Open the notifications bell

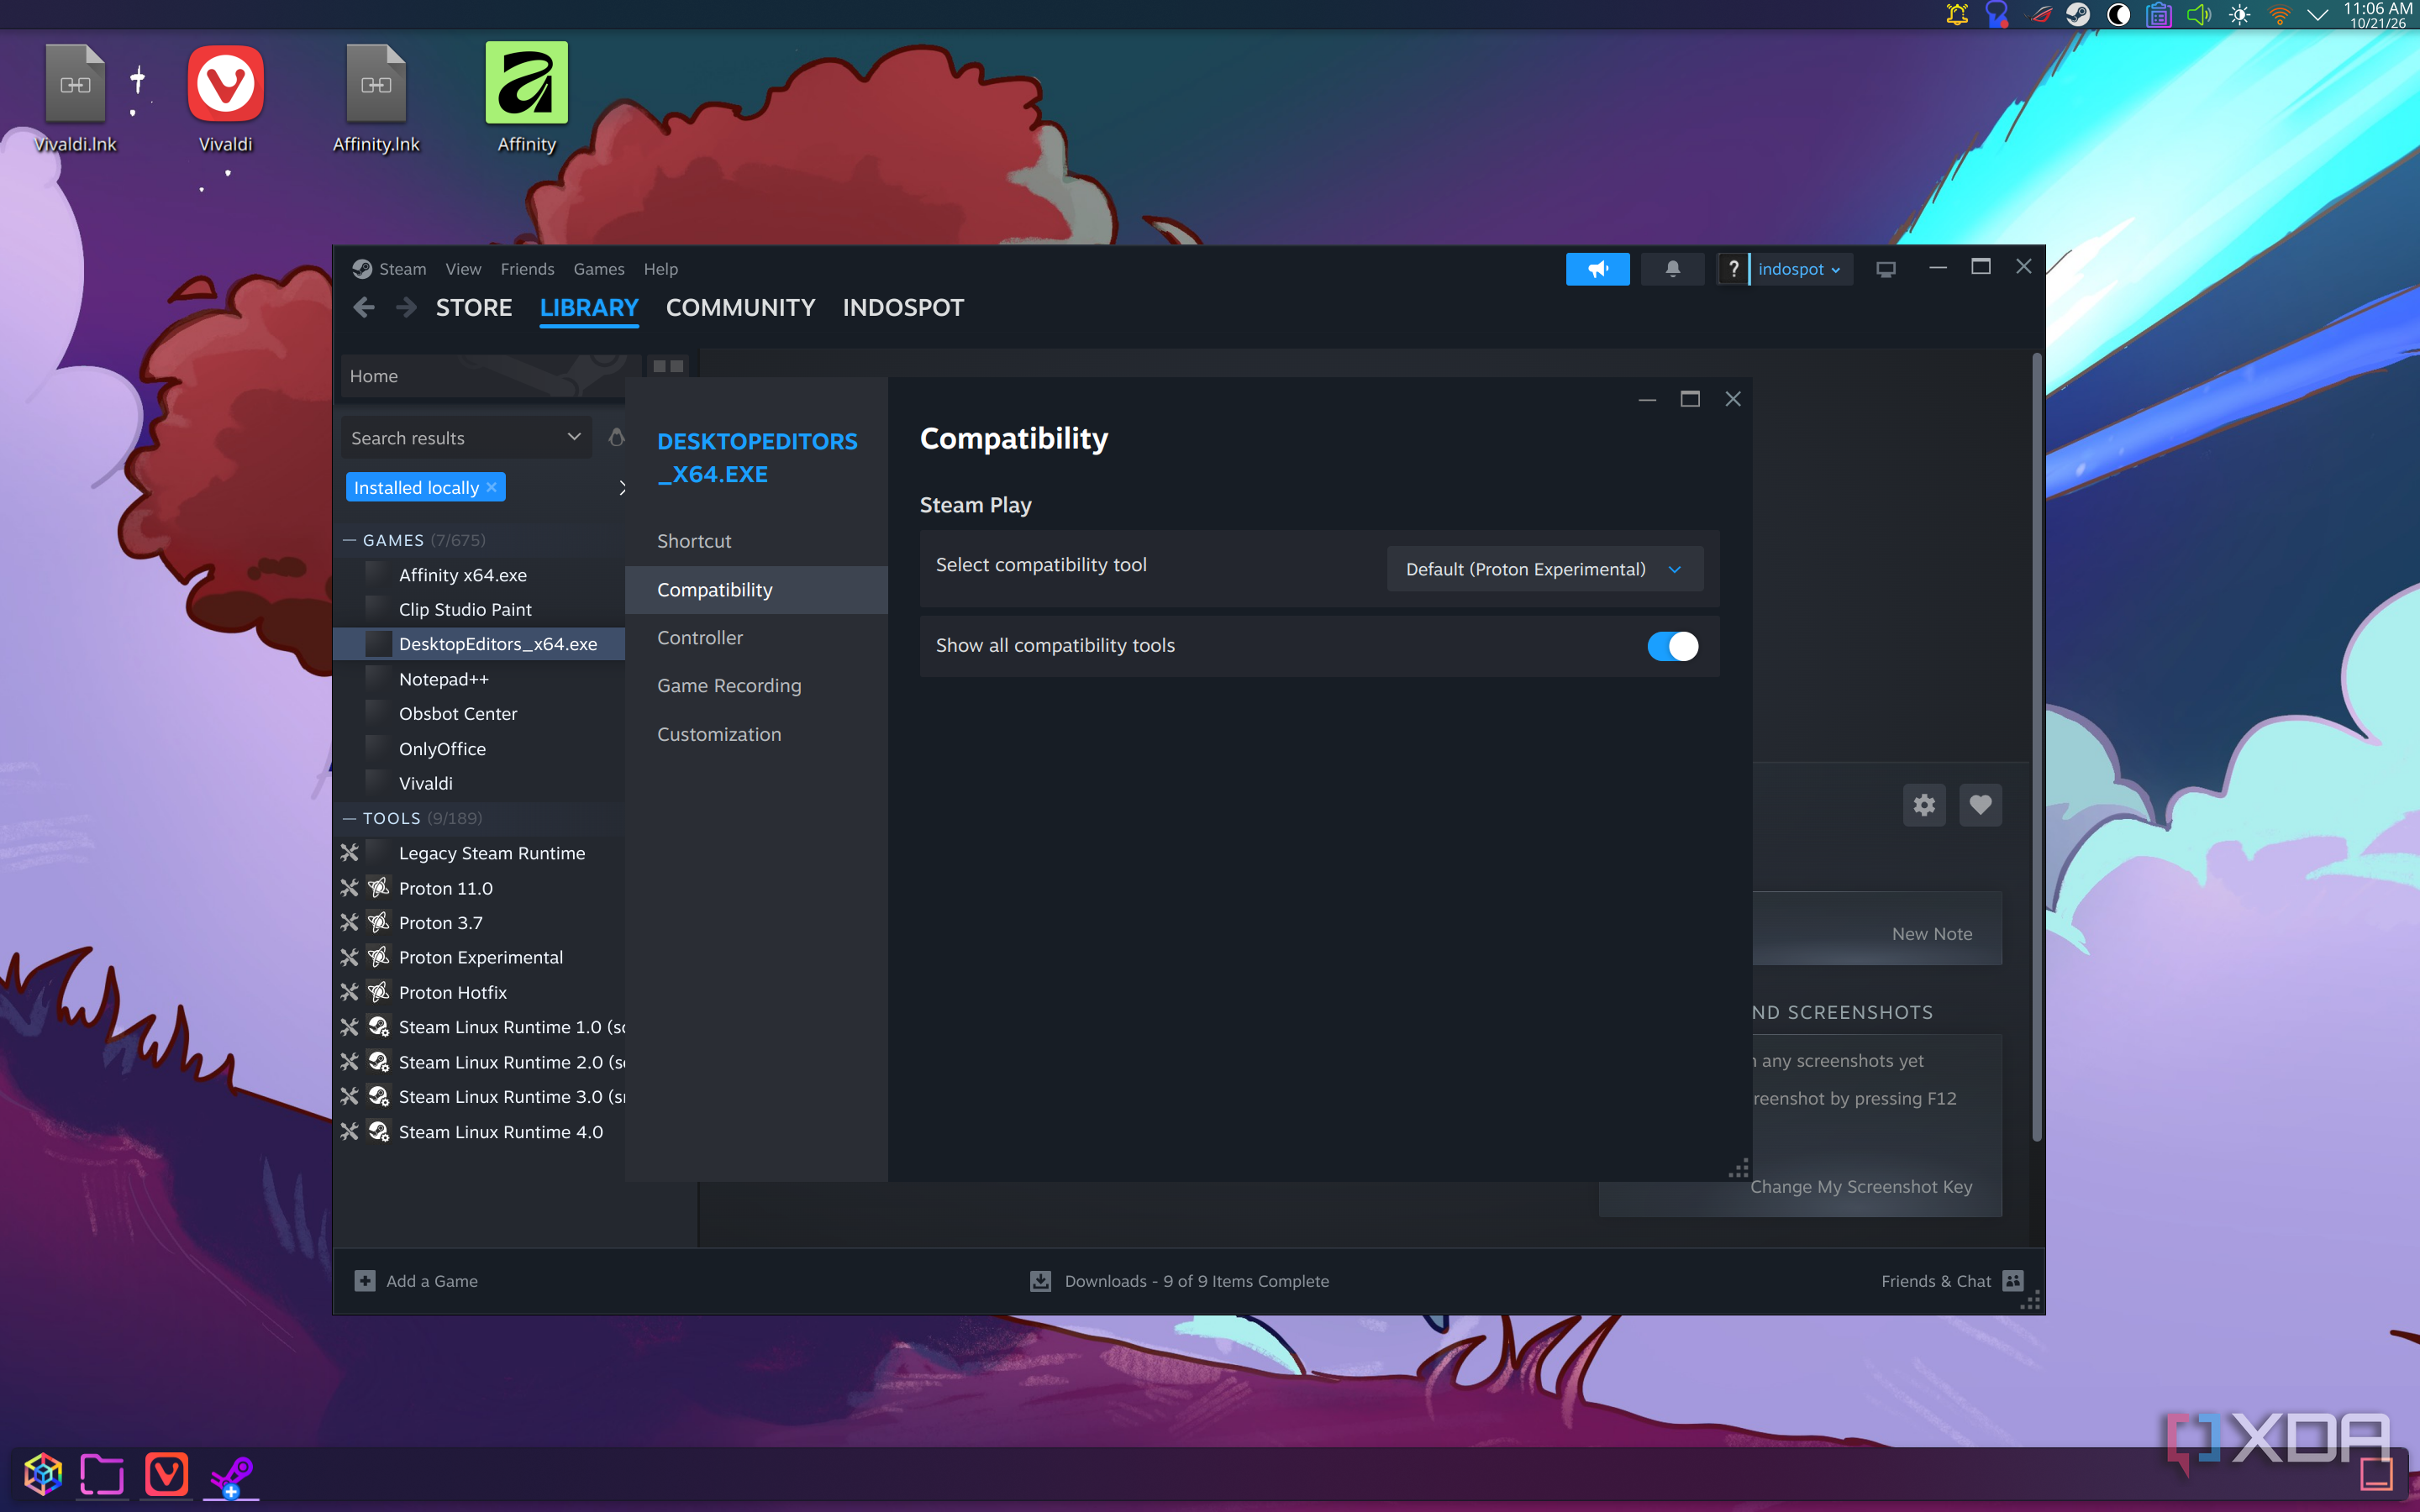1672,269
